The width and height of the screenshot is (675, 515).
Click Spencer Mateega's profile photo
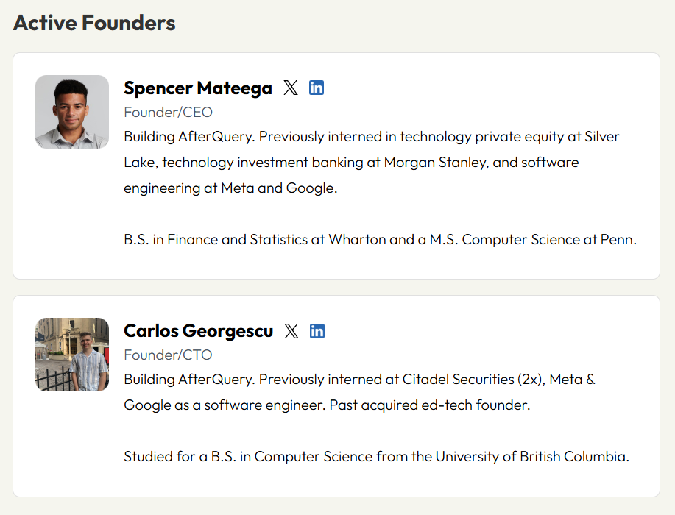[x=72, y=112]
